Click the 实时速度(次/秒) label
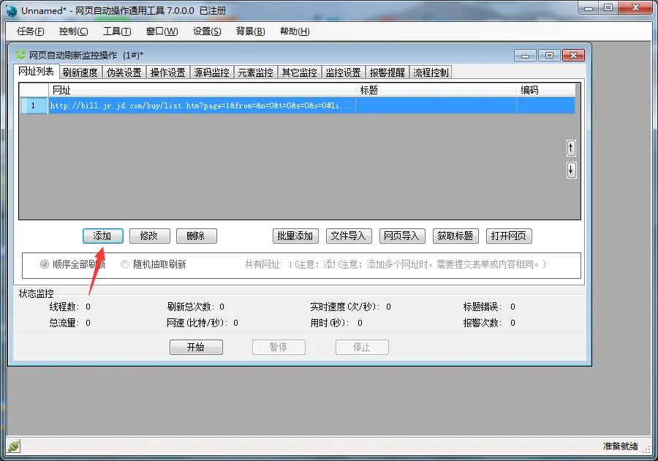Viewport: 658px width, 461px height. click(x=345, y=307)
